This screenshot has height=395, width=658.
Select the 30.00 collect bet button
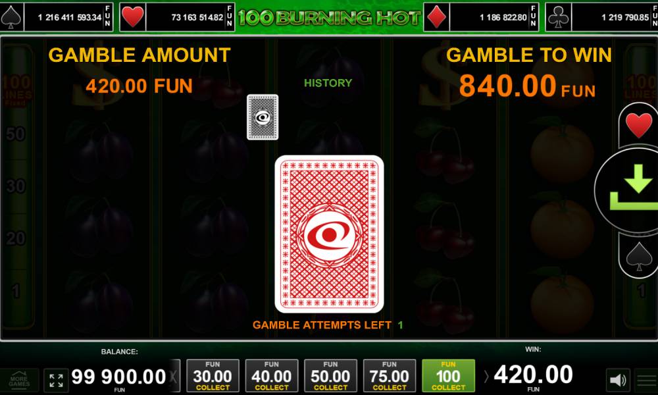point(213,376)
